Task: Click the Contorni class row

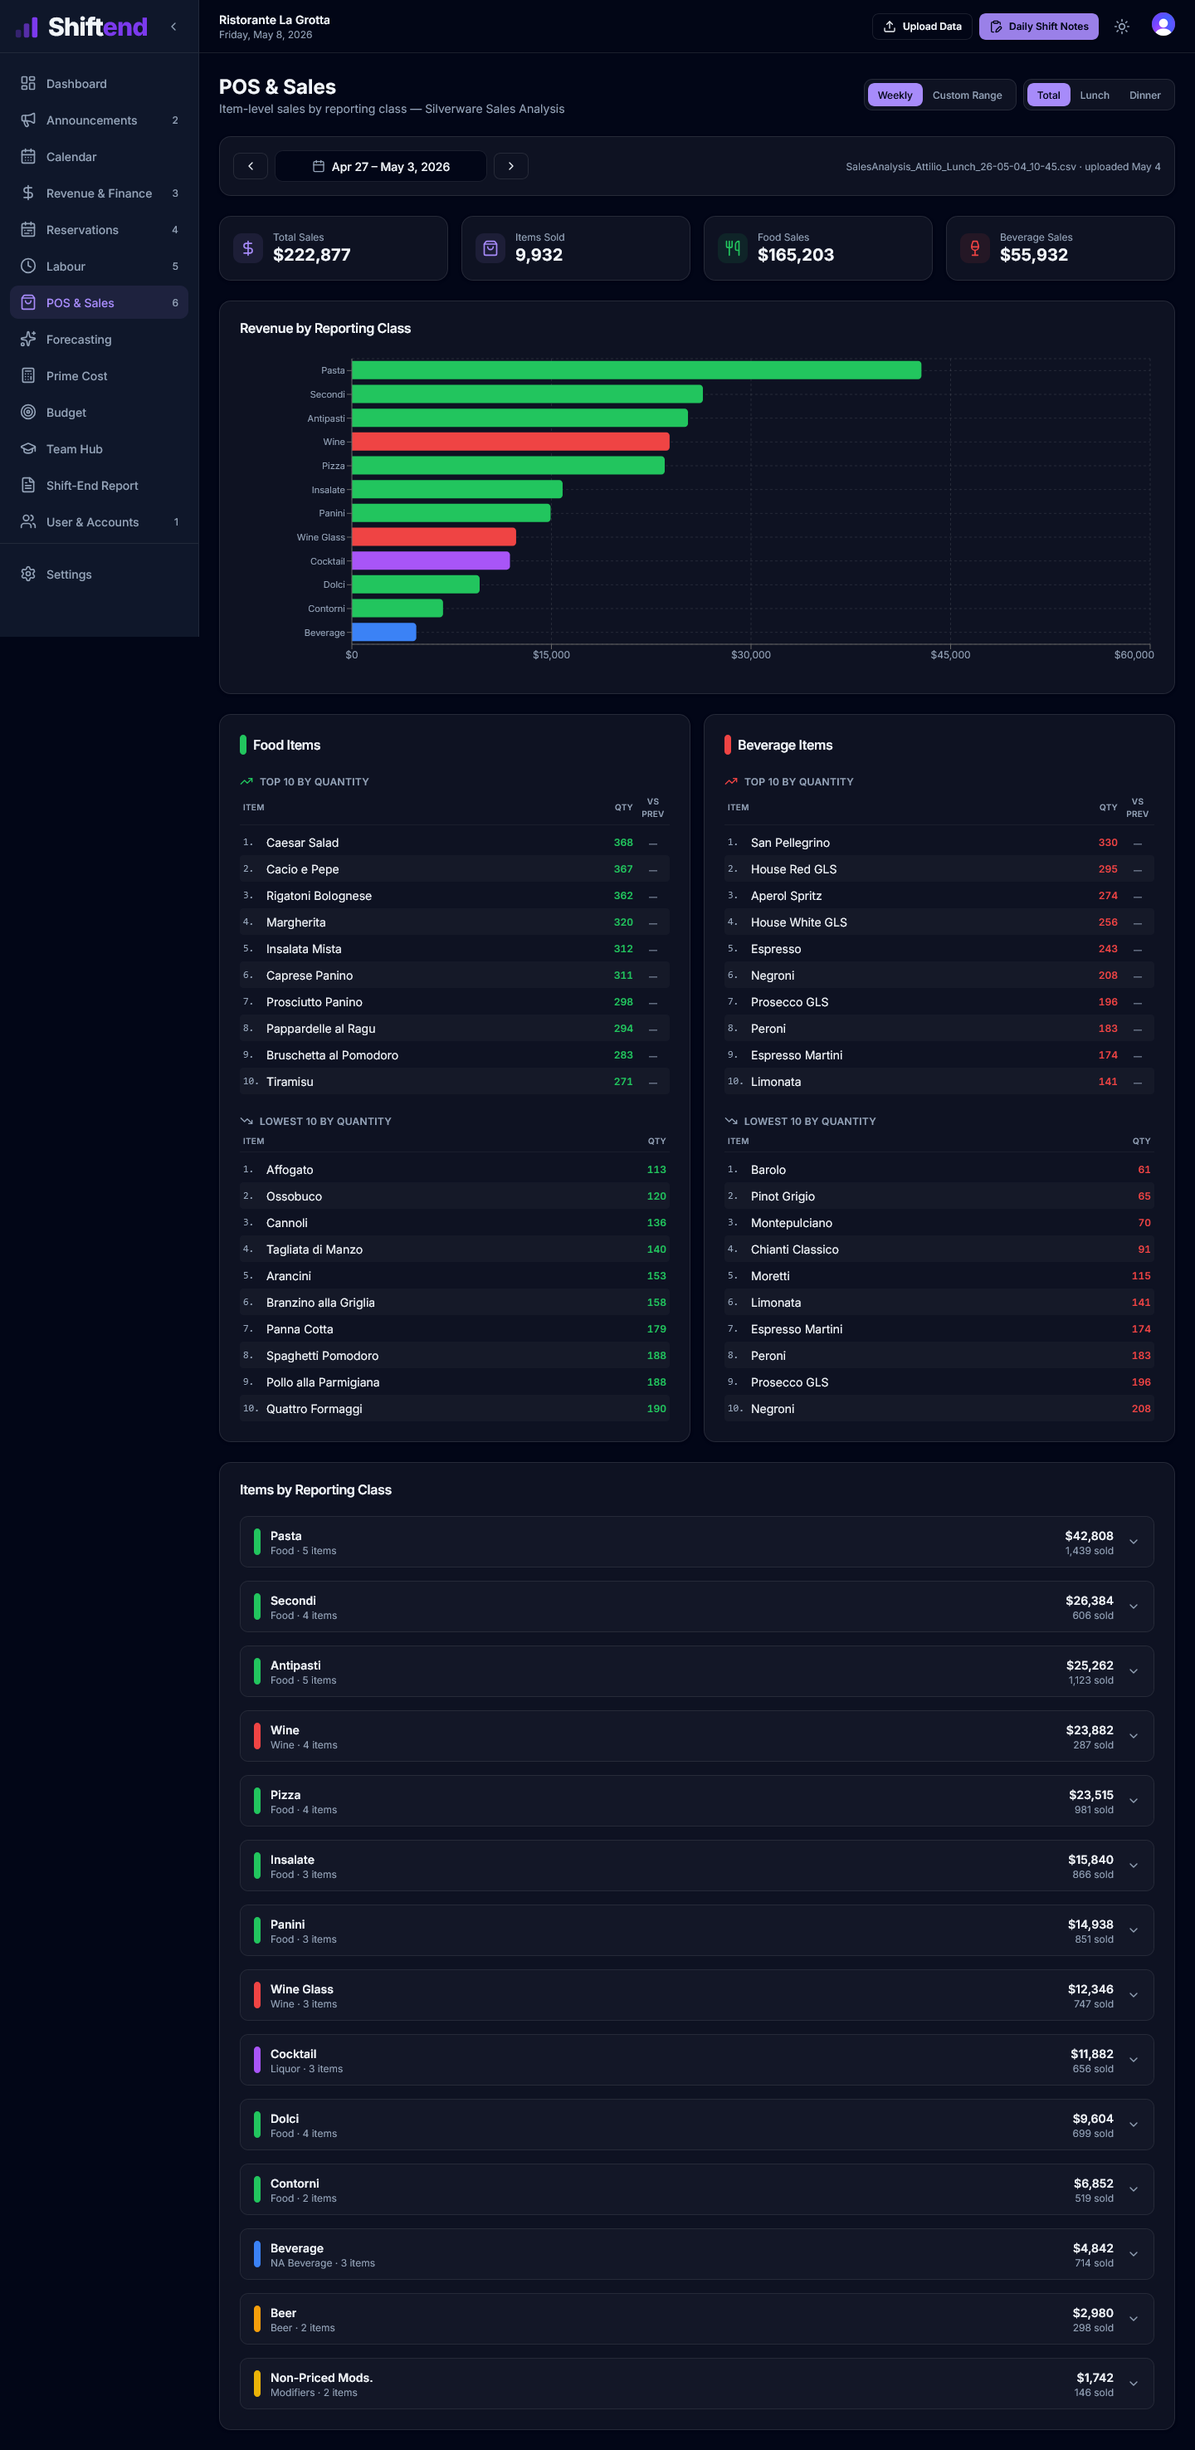Action: click(x=697, y=2189)
